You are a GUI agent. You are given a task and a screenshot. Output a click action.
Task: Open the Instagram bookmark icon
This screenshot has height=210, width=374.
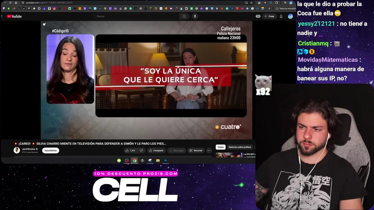[54, 8]
